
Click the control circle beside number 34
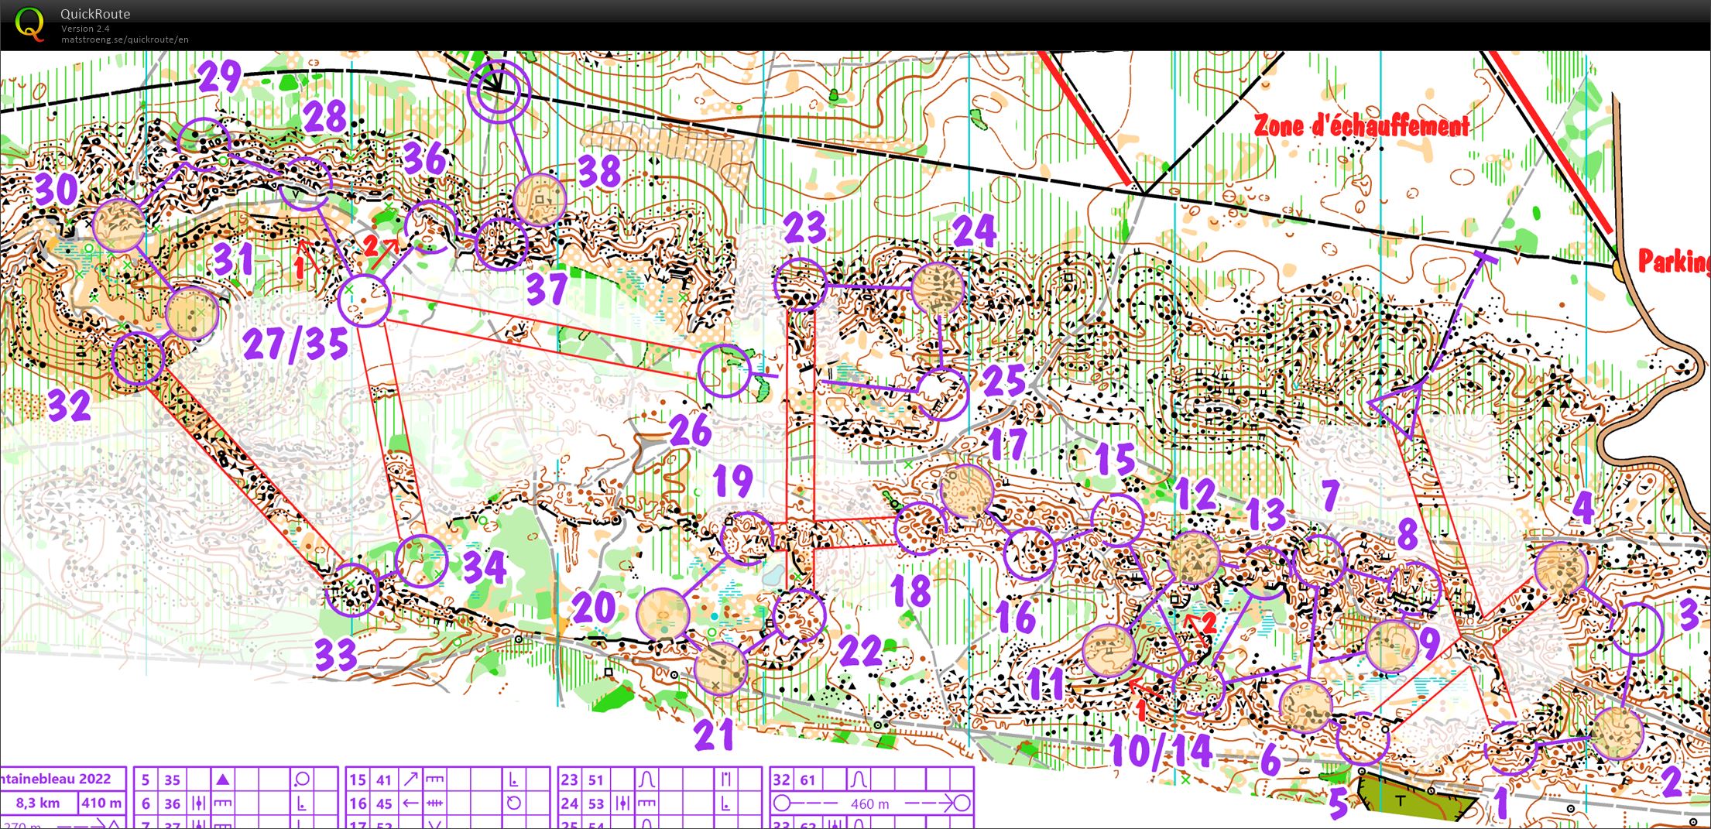pos(421,560)
